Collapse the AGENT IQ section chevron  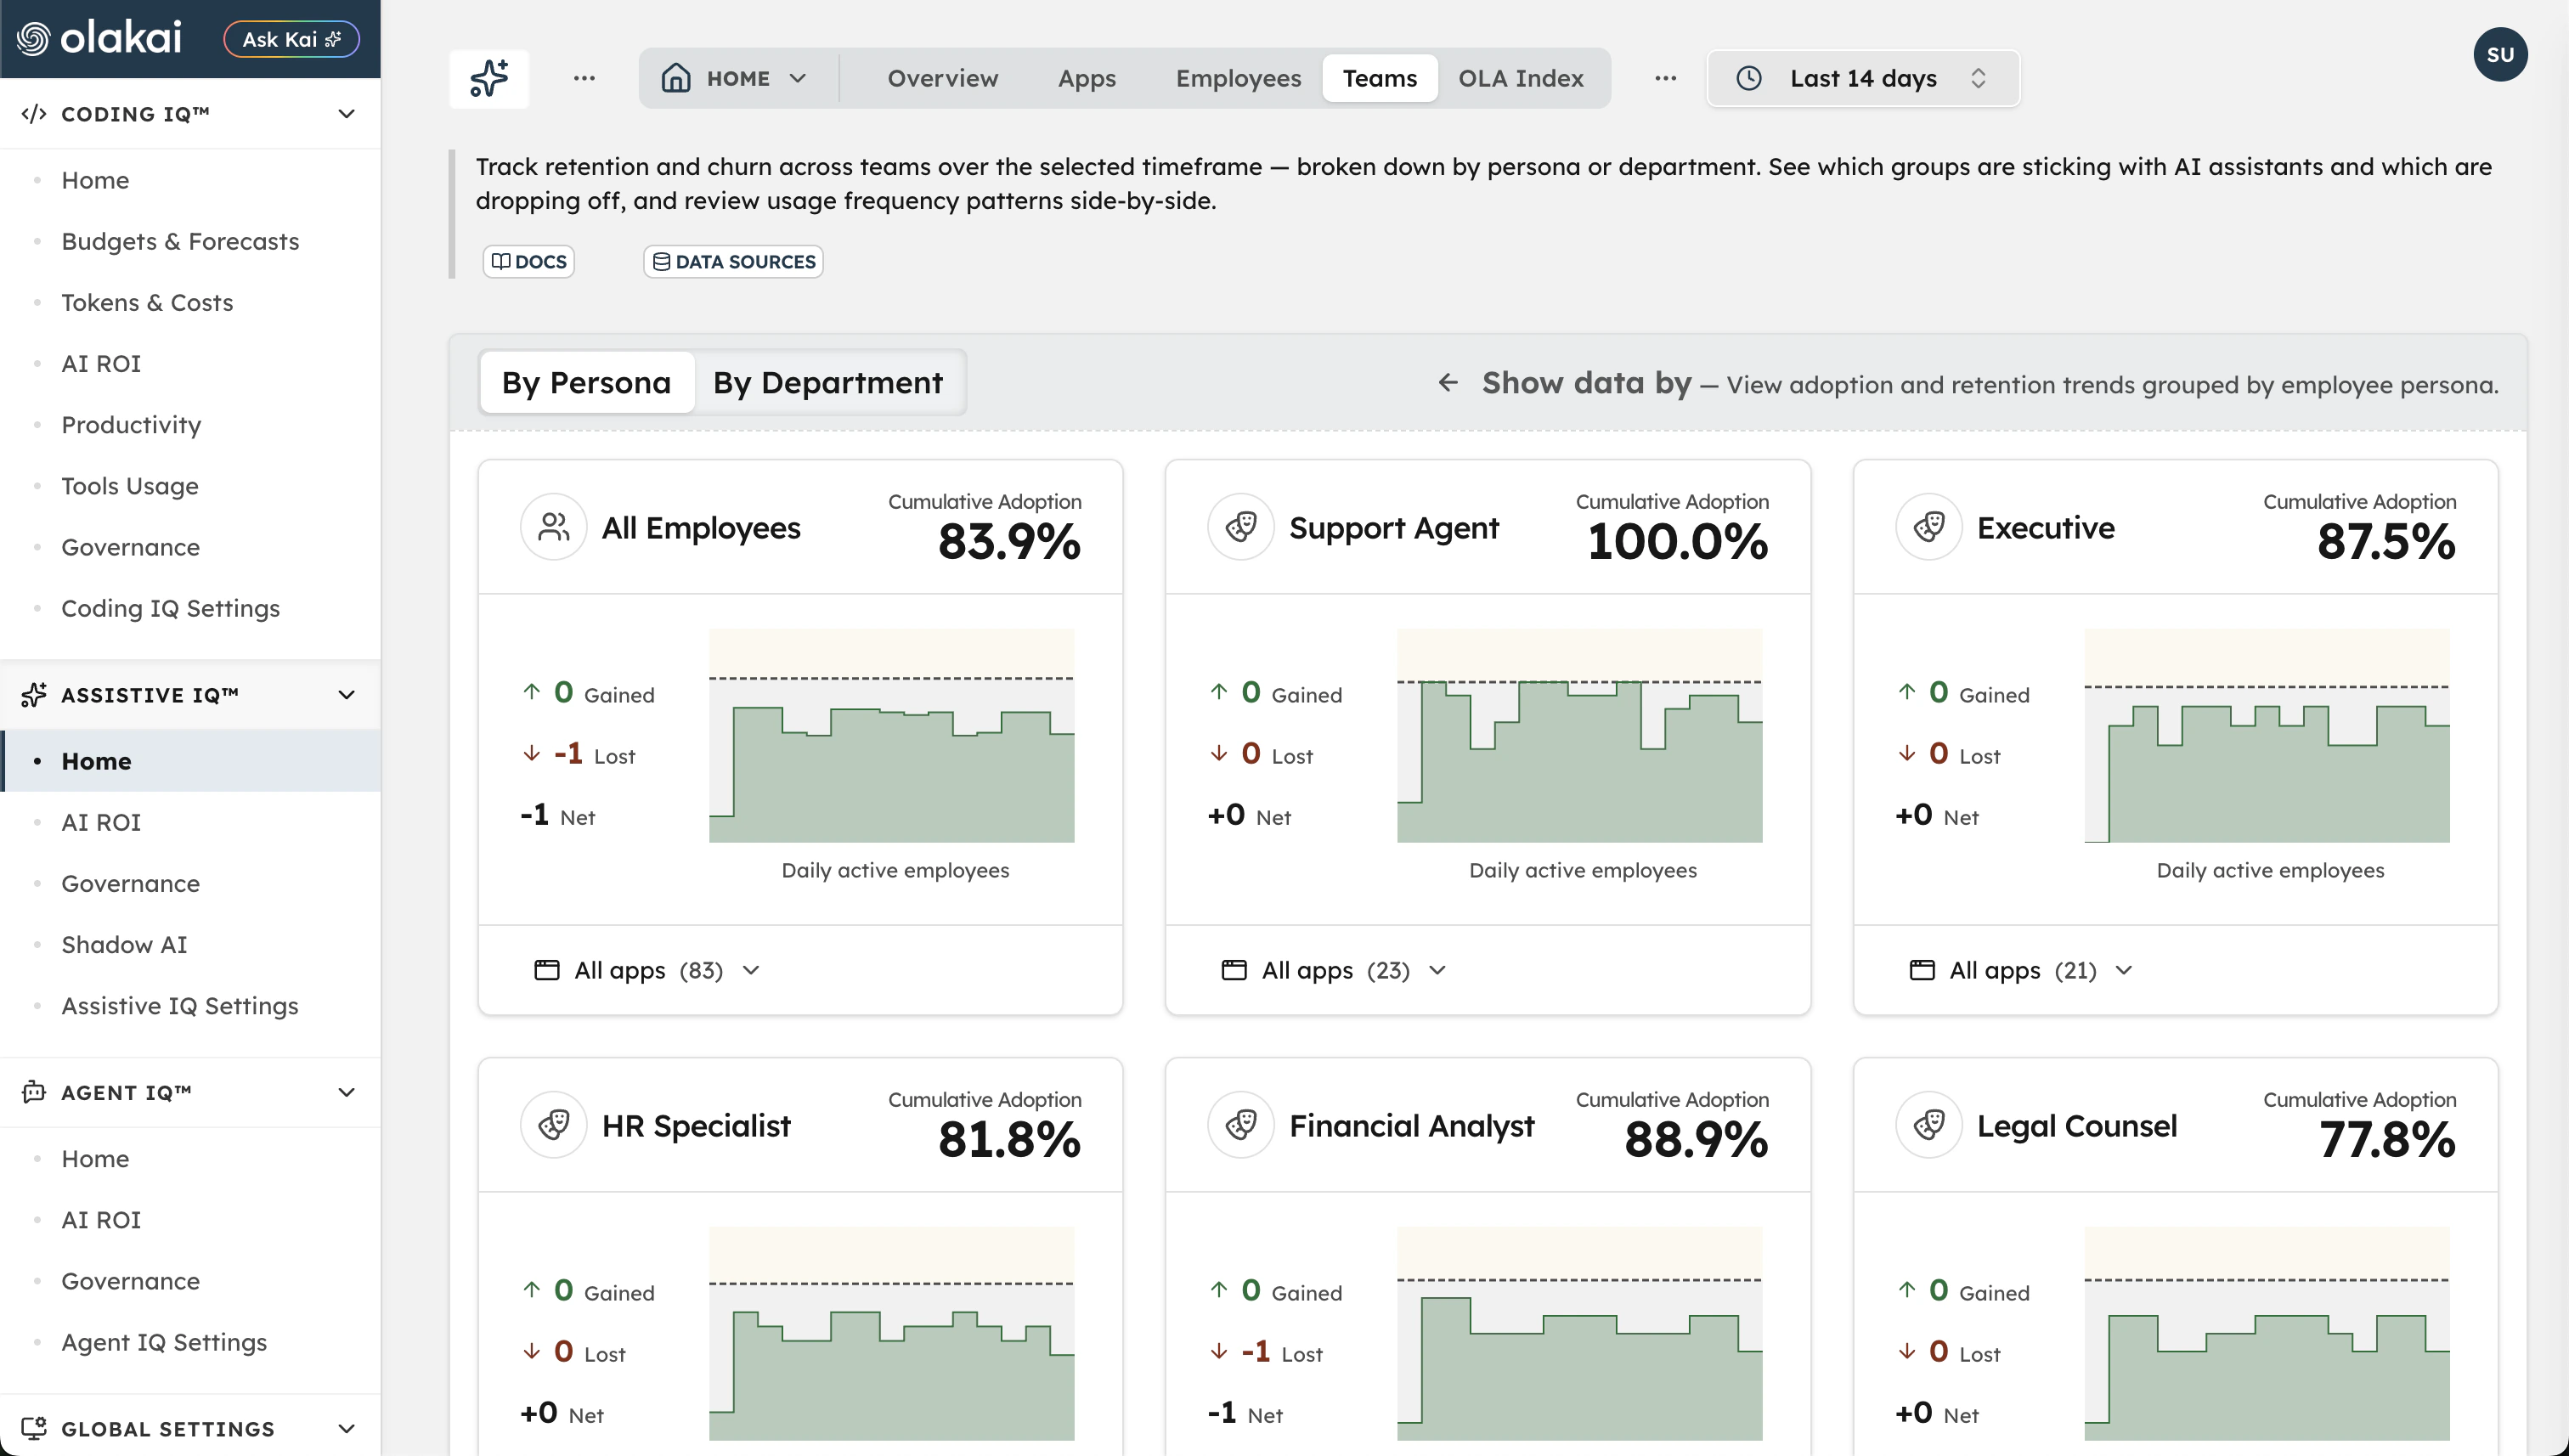[x=347, y=1092]
